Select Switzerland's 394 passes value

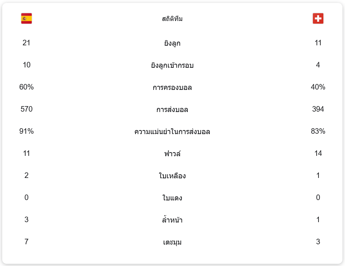(318, 109)
